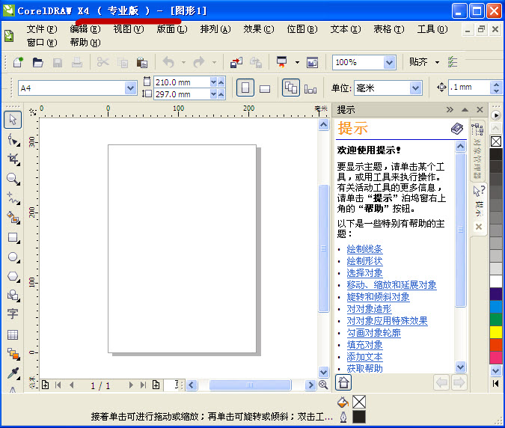Viewport: 505px width, 428px height.
Task: Select the Crop tool
Action: (13, 159)
